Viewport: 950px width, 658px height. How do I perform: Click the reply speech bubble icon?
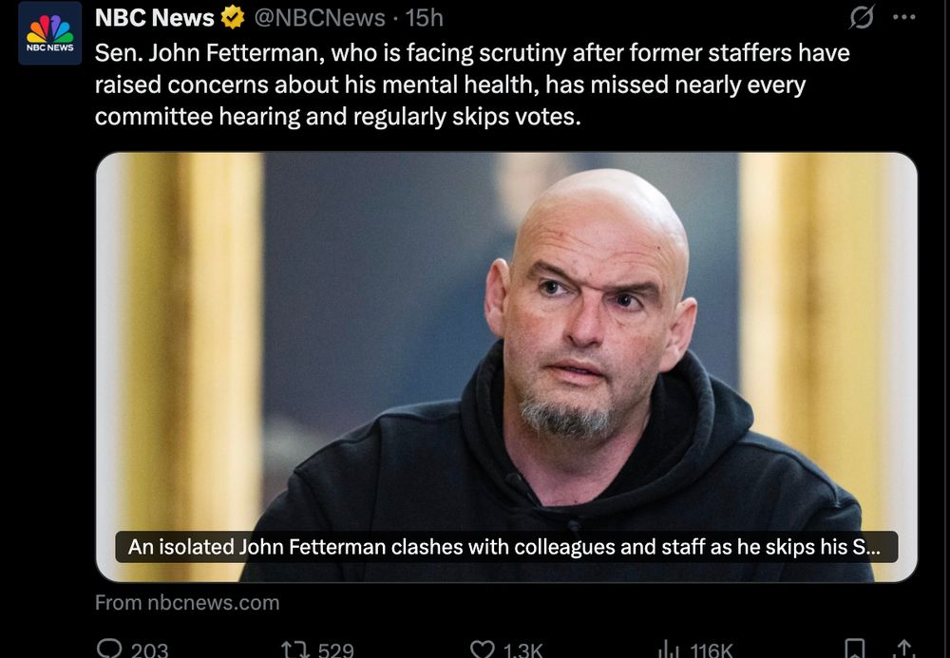coord(109,649)
